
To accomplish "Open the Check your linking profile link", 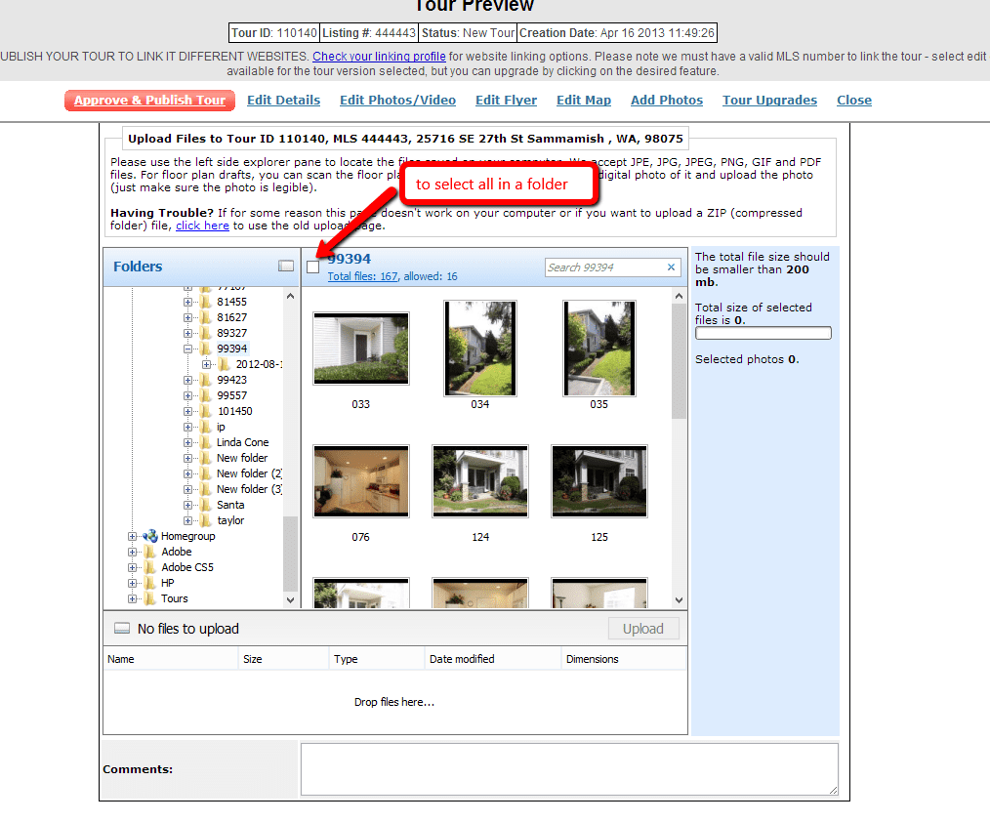I will coord(379,57).
